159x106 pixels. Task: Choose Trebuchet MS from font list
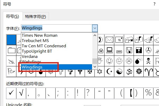pyautogui.click(x=57, y=40)
